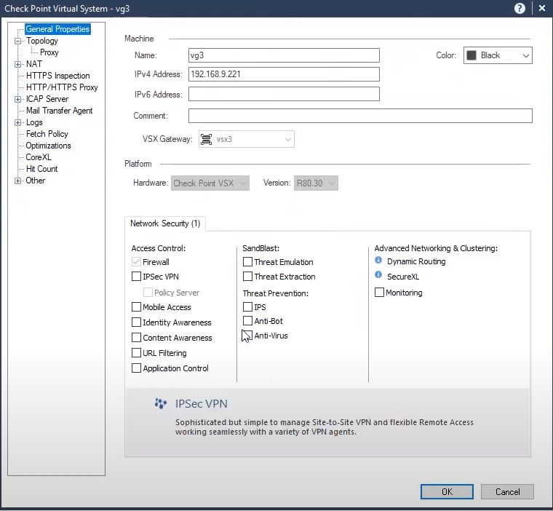
Task: Open the Hardware Check Point VSX dropdown
Action: tap(210, 183)
